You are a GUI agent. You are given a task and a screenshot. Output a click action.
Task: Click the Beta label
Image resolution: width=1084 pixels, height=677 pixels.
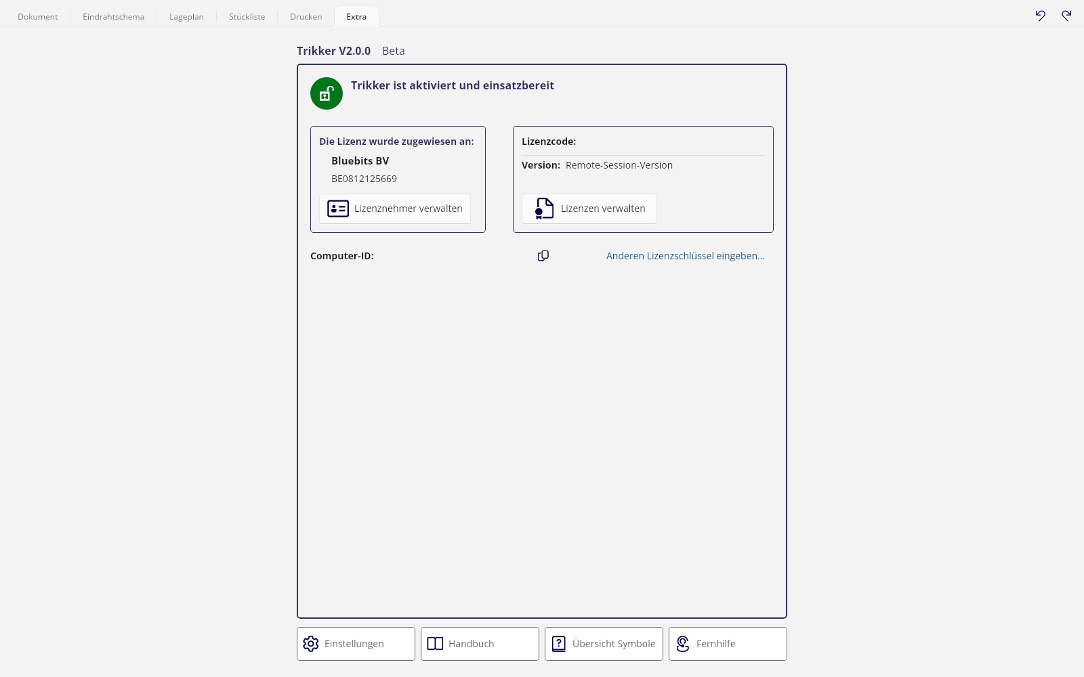pos(394,51)
